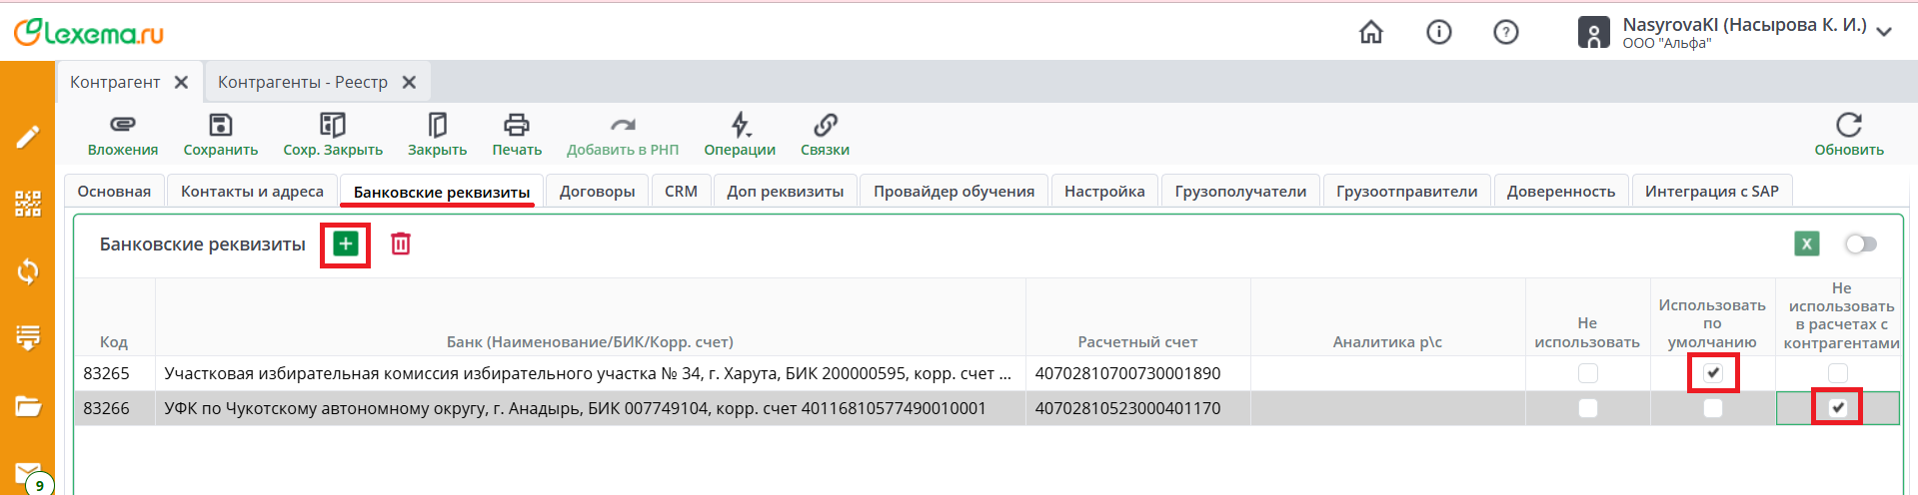Click the Сохранить button
The height and width of the screenshot is (495, 1918).
pos(220,135)
